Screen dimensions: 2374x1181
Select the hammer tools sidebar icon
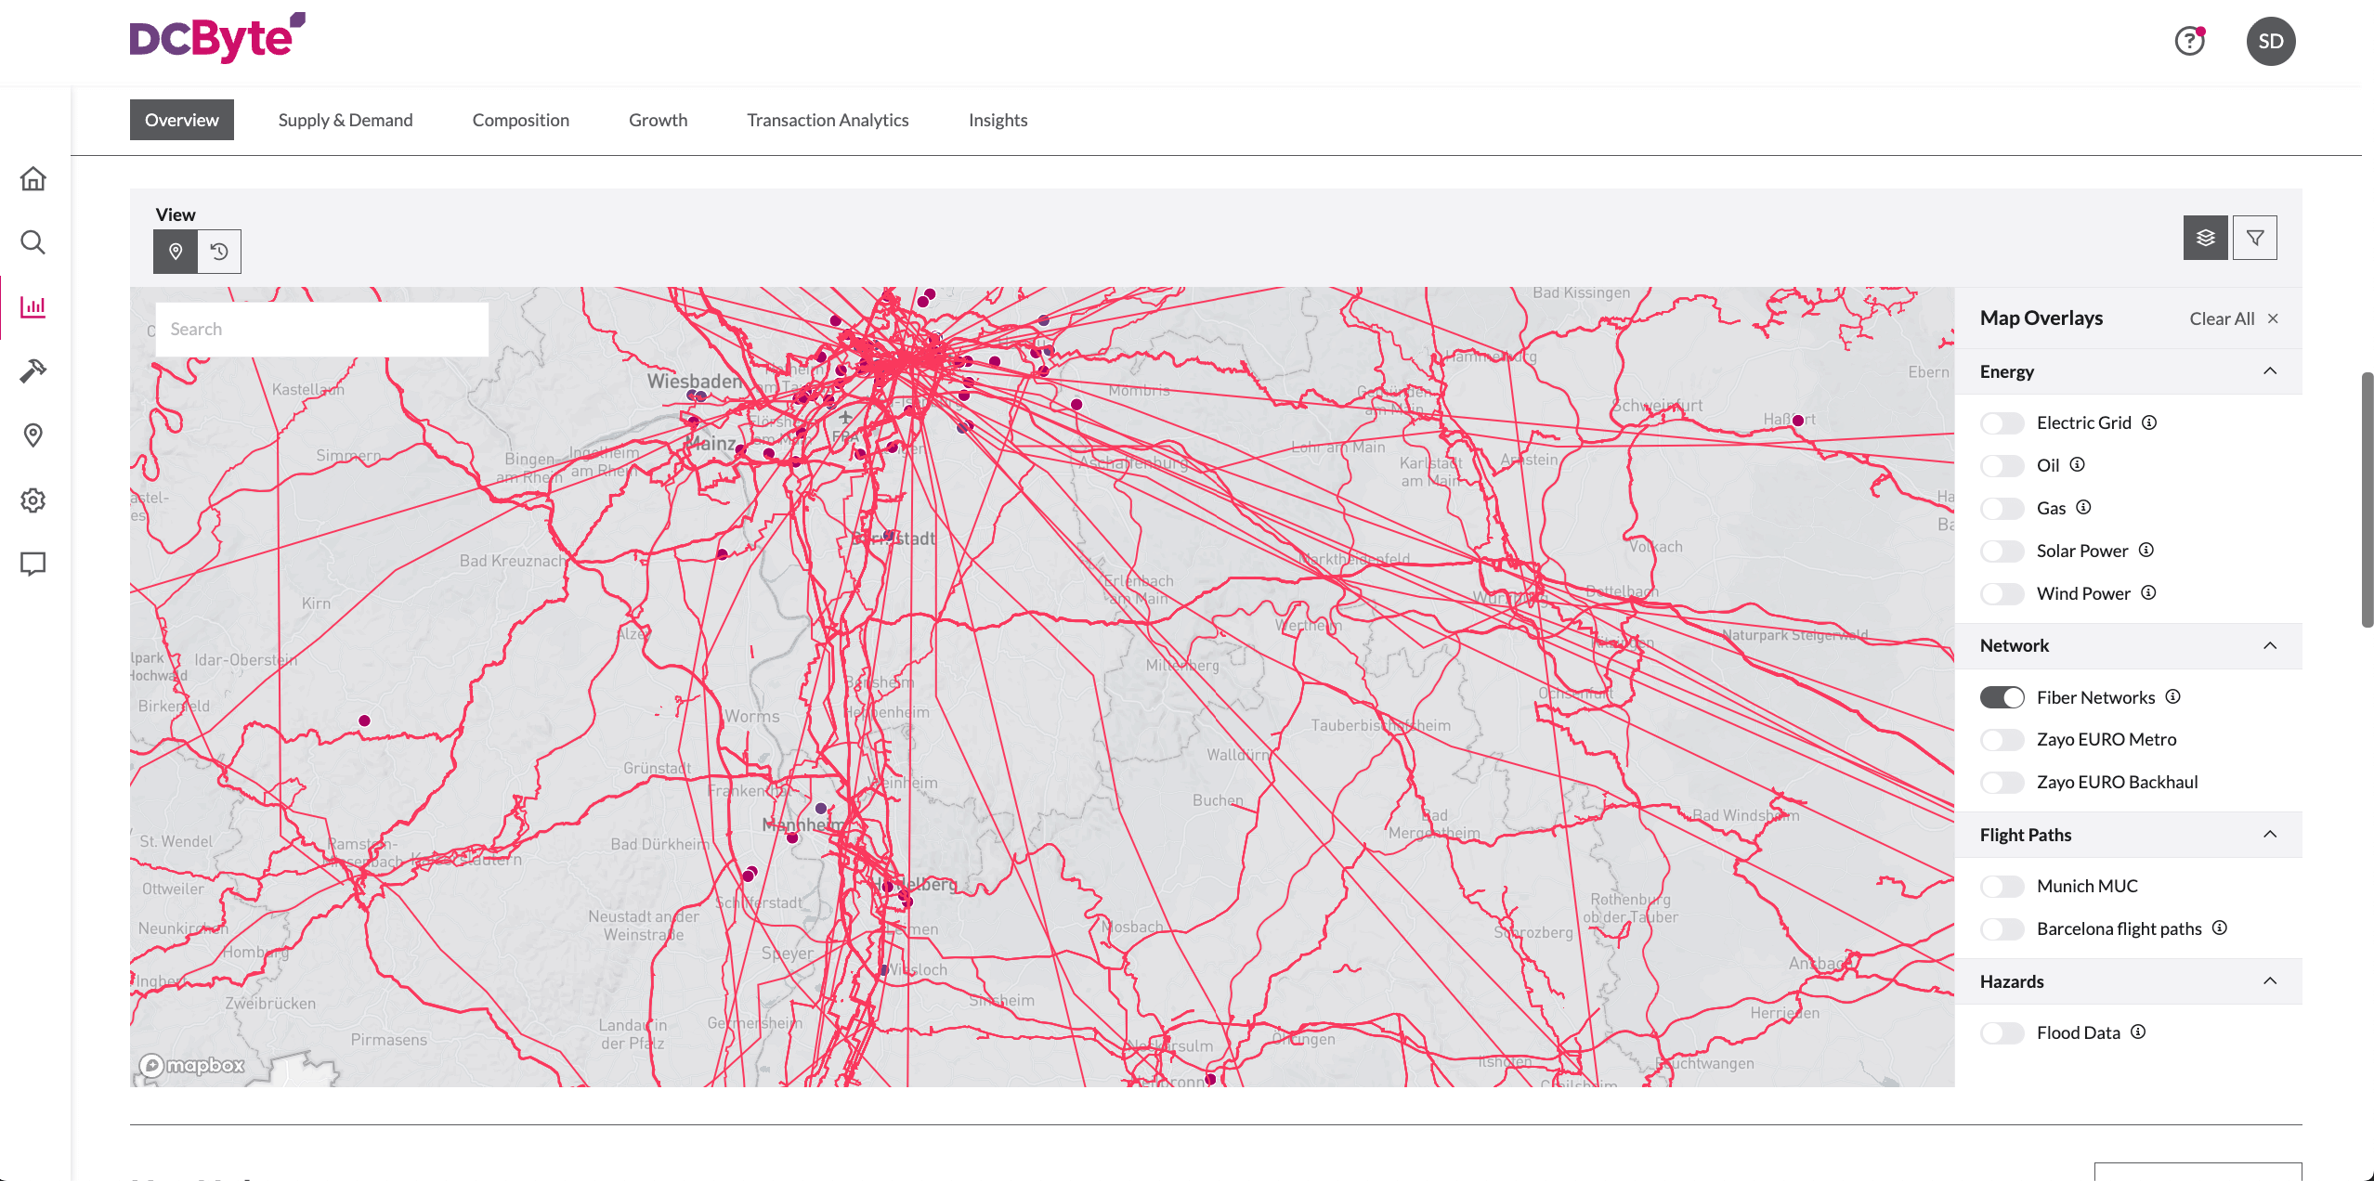pyautogui.click(x=33, y=370)
